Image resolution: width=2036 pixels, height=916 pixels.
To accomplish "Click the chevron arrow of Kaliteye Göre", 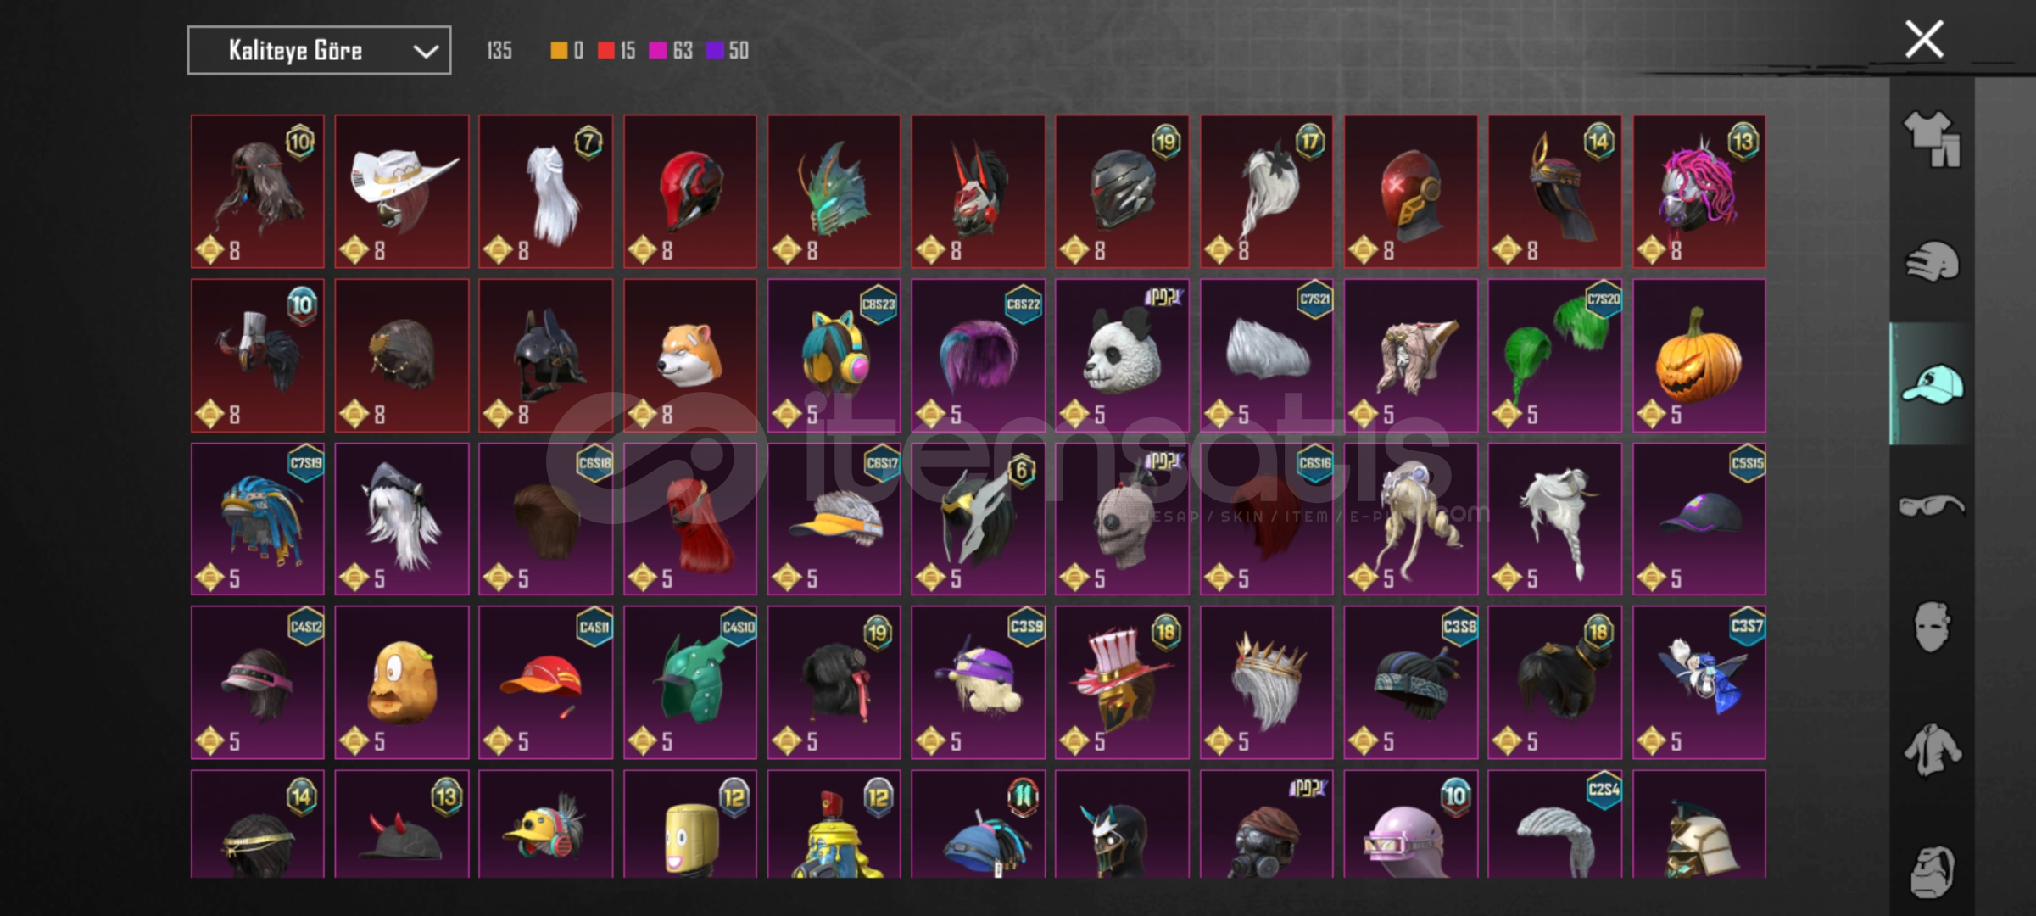I will tap(426, 52).
